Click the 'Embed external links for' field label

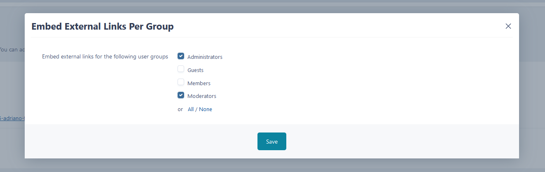coord(105,57)
